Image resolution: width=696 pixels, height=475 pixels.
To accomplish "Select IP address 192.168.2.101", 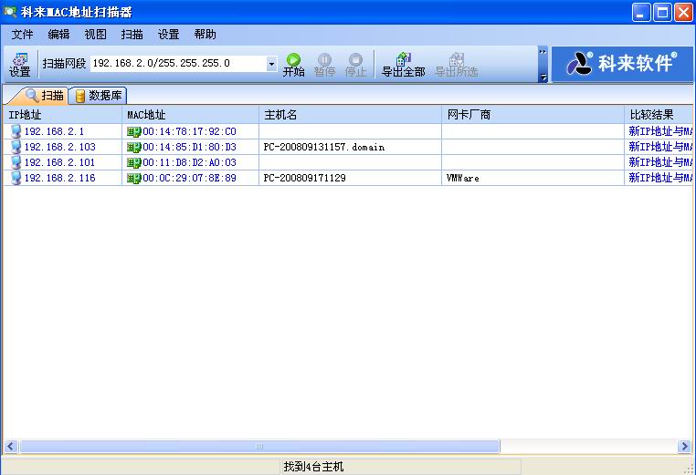I will click(x=59, y=162).
